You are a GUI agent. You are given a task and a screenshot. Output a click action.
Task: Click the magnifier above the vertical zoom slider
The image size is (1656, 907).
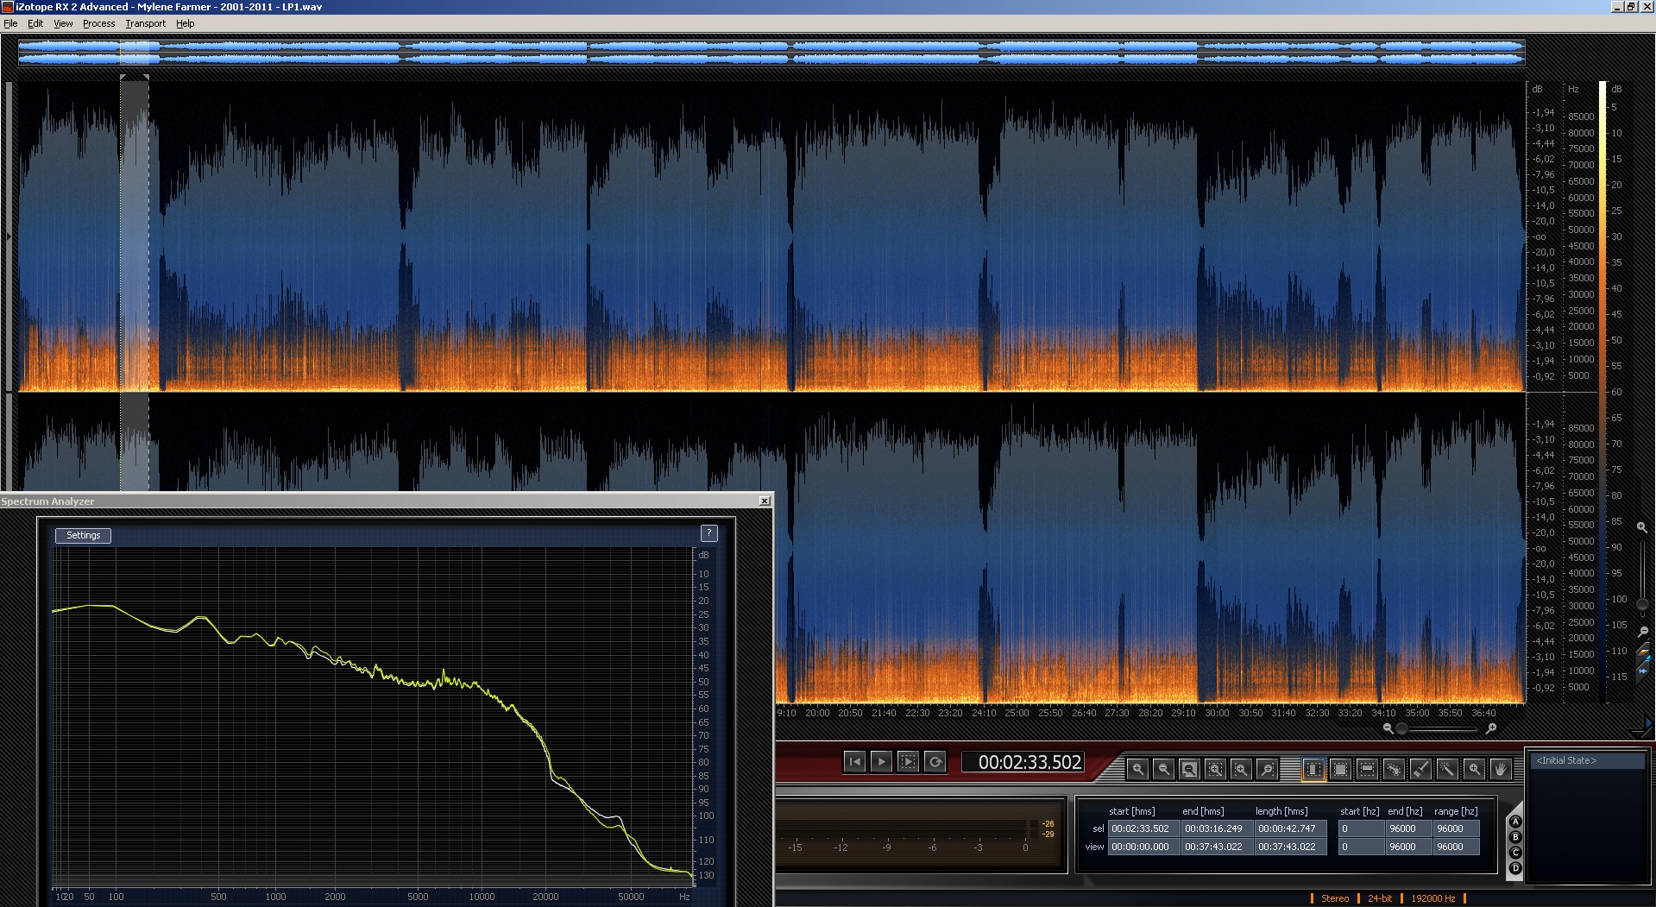coord(1642,526)
